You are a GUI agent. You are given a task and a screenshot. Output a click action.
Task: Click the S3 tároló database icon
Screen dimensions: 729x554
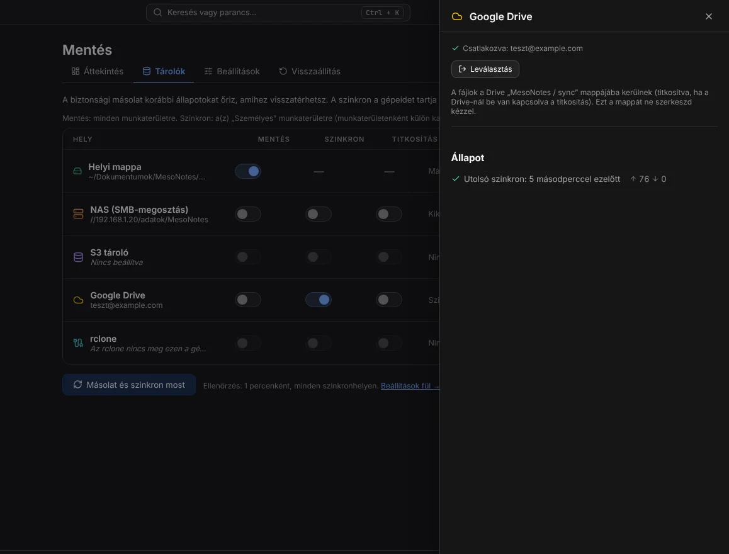[78, 257]
